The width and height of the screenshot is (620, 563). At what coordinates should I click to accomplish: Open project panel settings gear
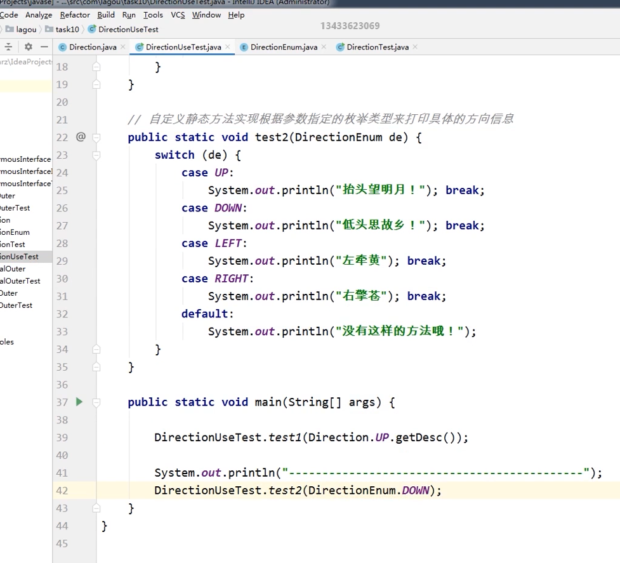click(x=29, y=47)
